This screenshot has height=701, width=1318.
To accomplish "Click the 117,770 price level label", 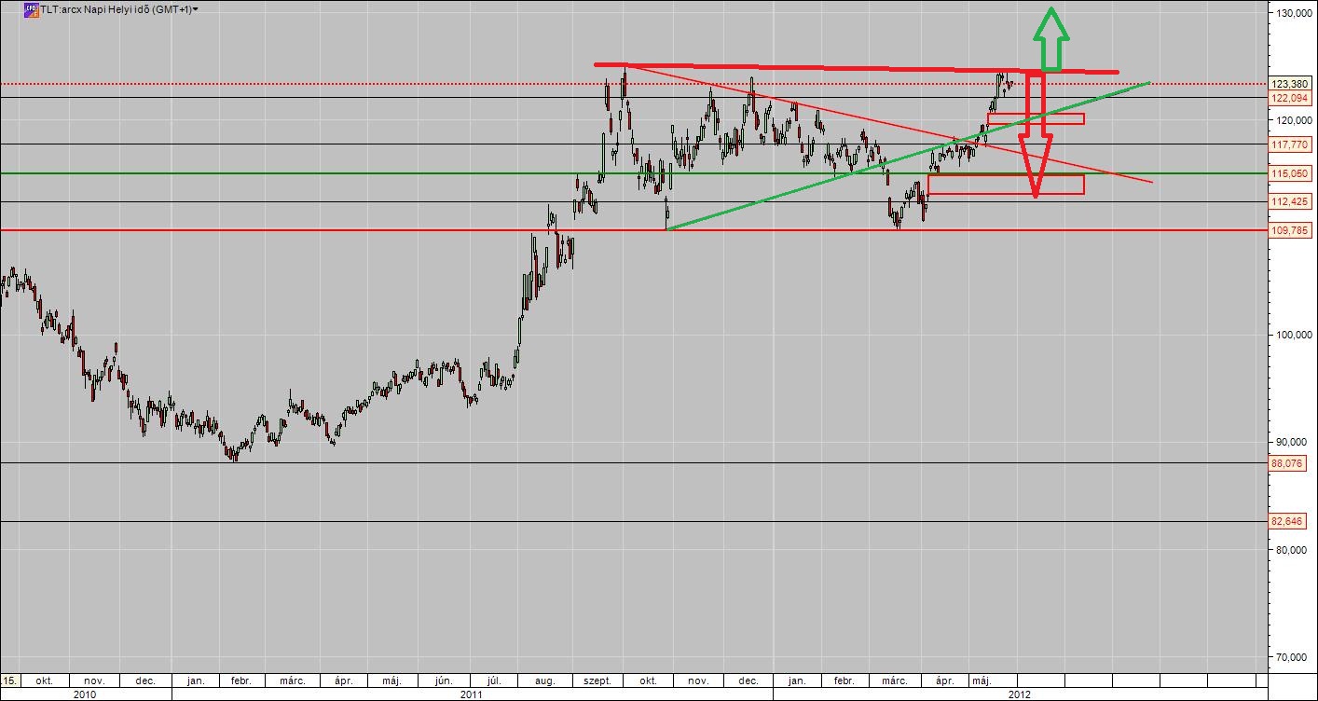I will [1290, 144].
